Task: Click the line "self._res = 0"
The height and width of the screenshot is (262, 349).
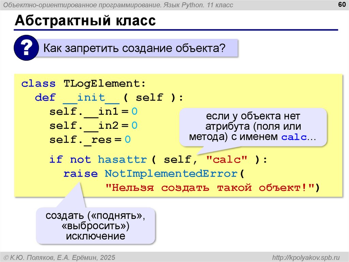Action: pyautogui.click(x=90, y=140)
